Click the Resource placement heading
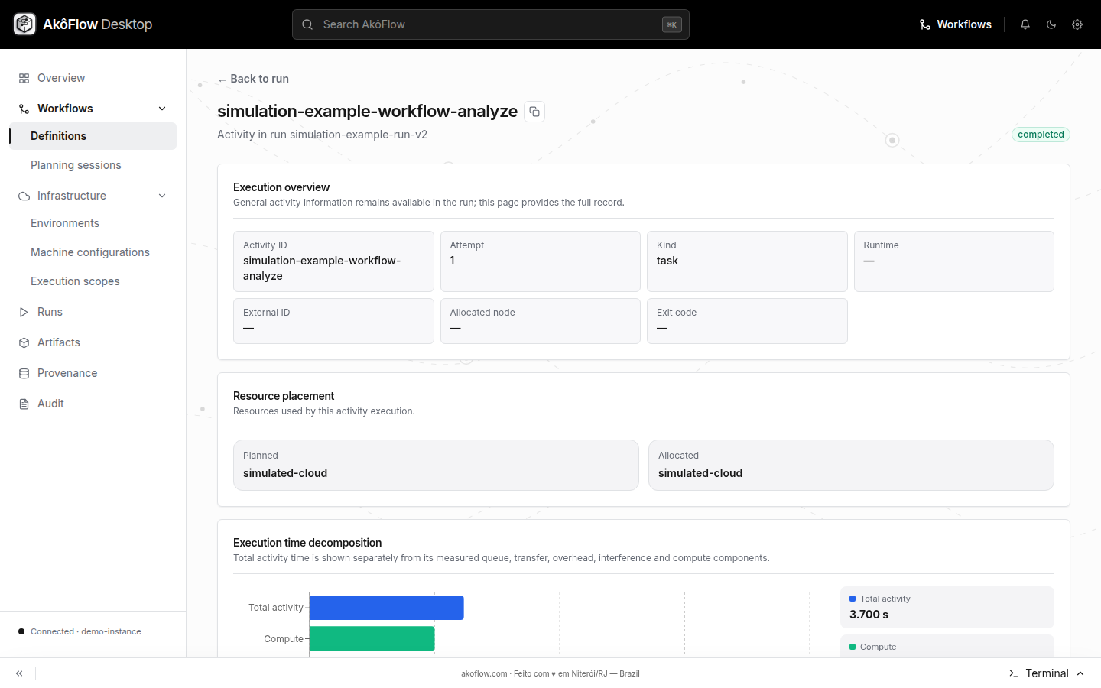1101x688 pixels. coord(284,396)
